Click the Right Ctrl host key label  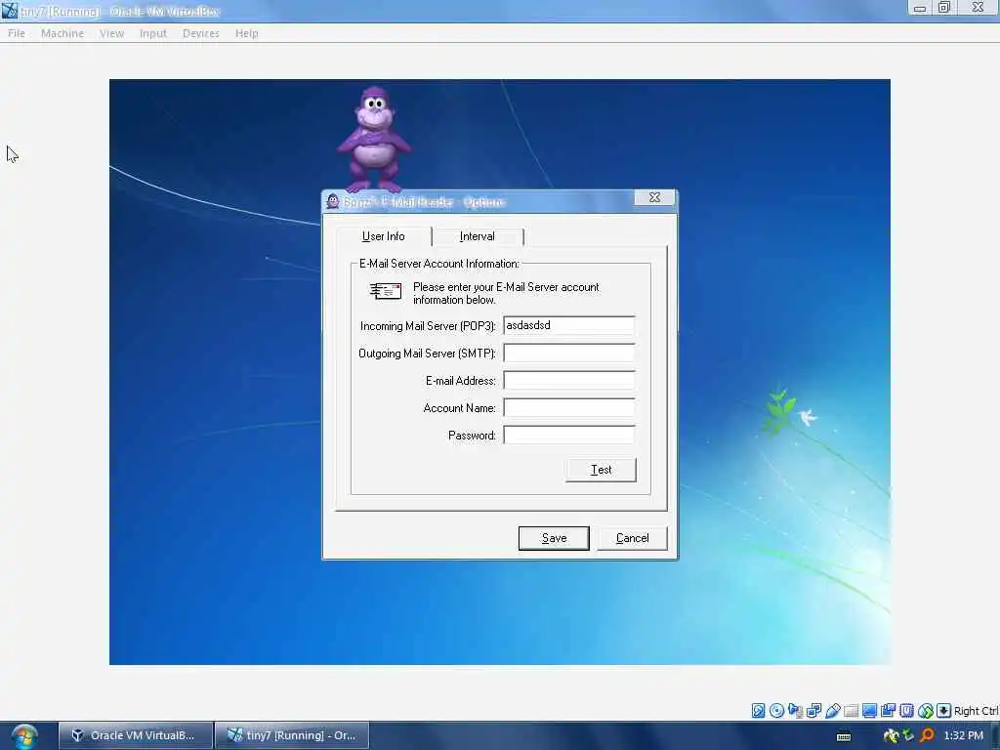point(976,711)
